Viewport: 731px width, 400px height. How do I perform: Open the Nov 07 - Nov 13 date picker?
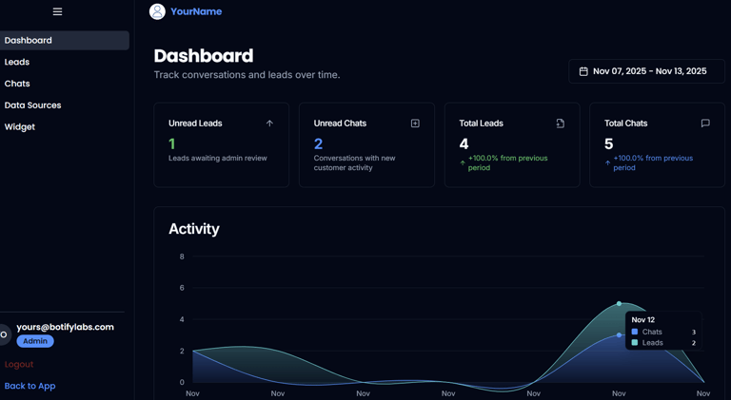(646, 71)
